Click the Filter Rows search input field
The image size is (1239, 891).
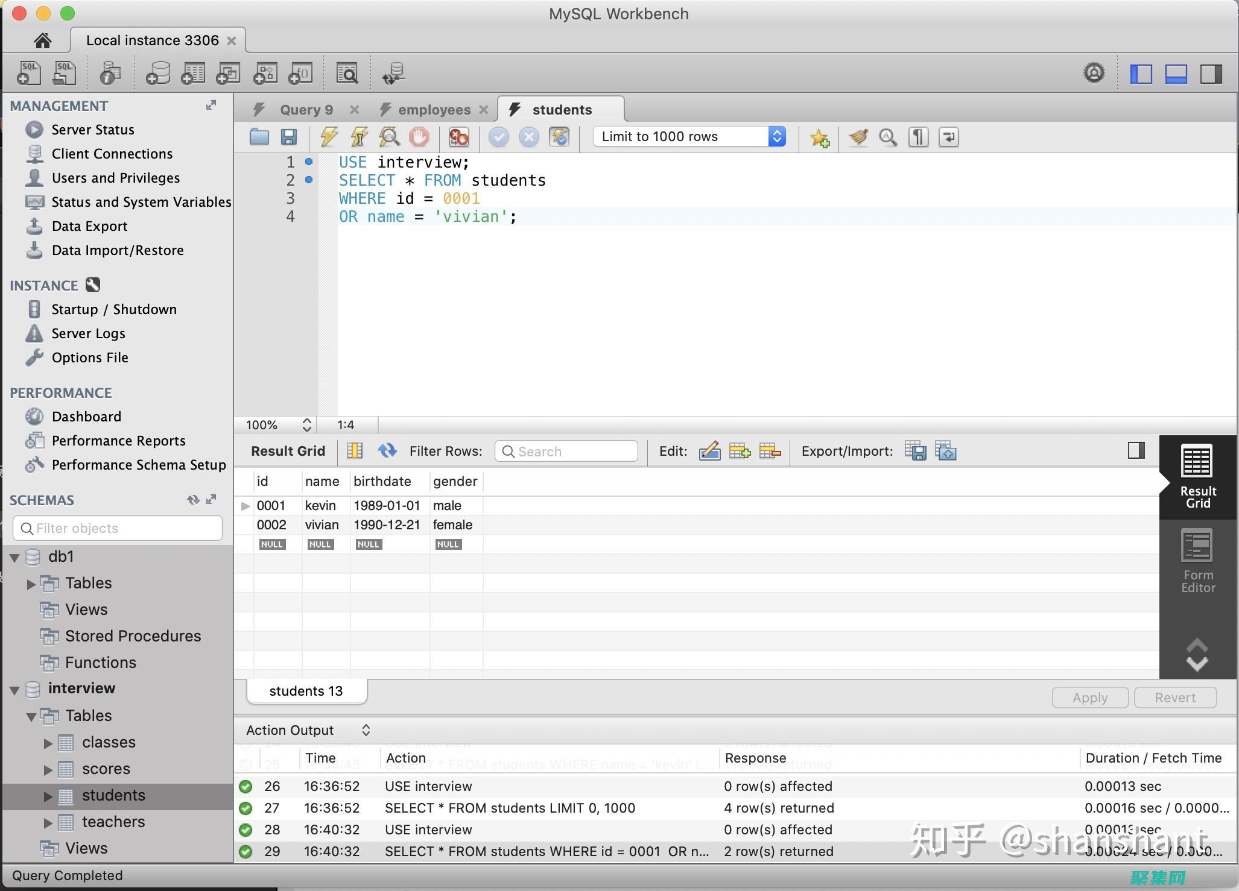click(568, 451)
